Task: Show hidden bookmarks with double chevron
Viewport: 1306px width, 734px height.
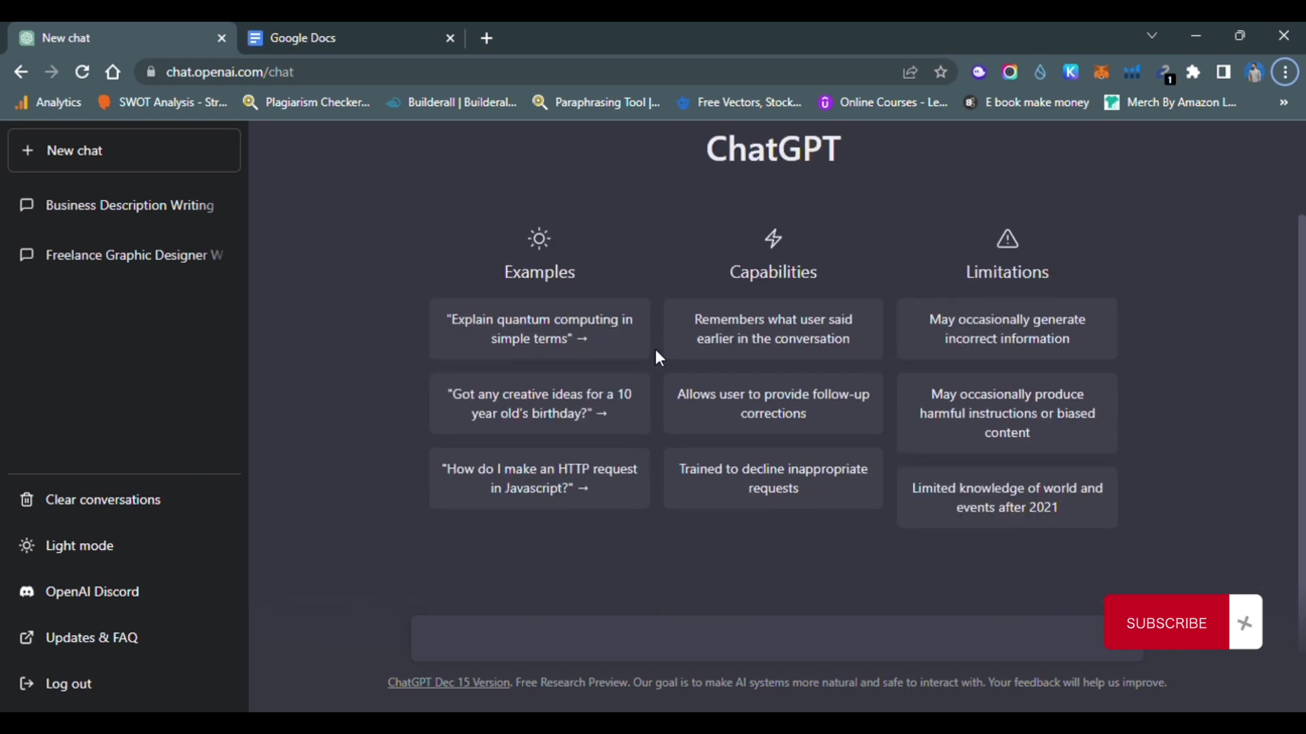Action: tap(1284, 103)
